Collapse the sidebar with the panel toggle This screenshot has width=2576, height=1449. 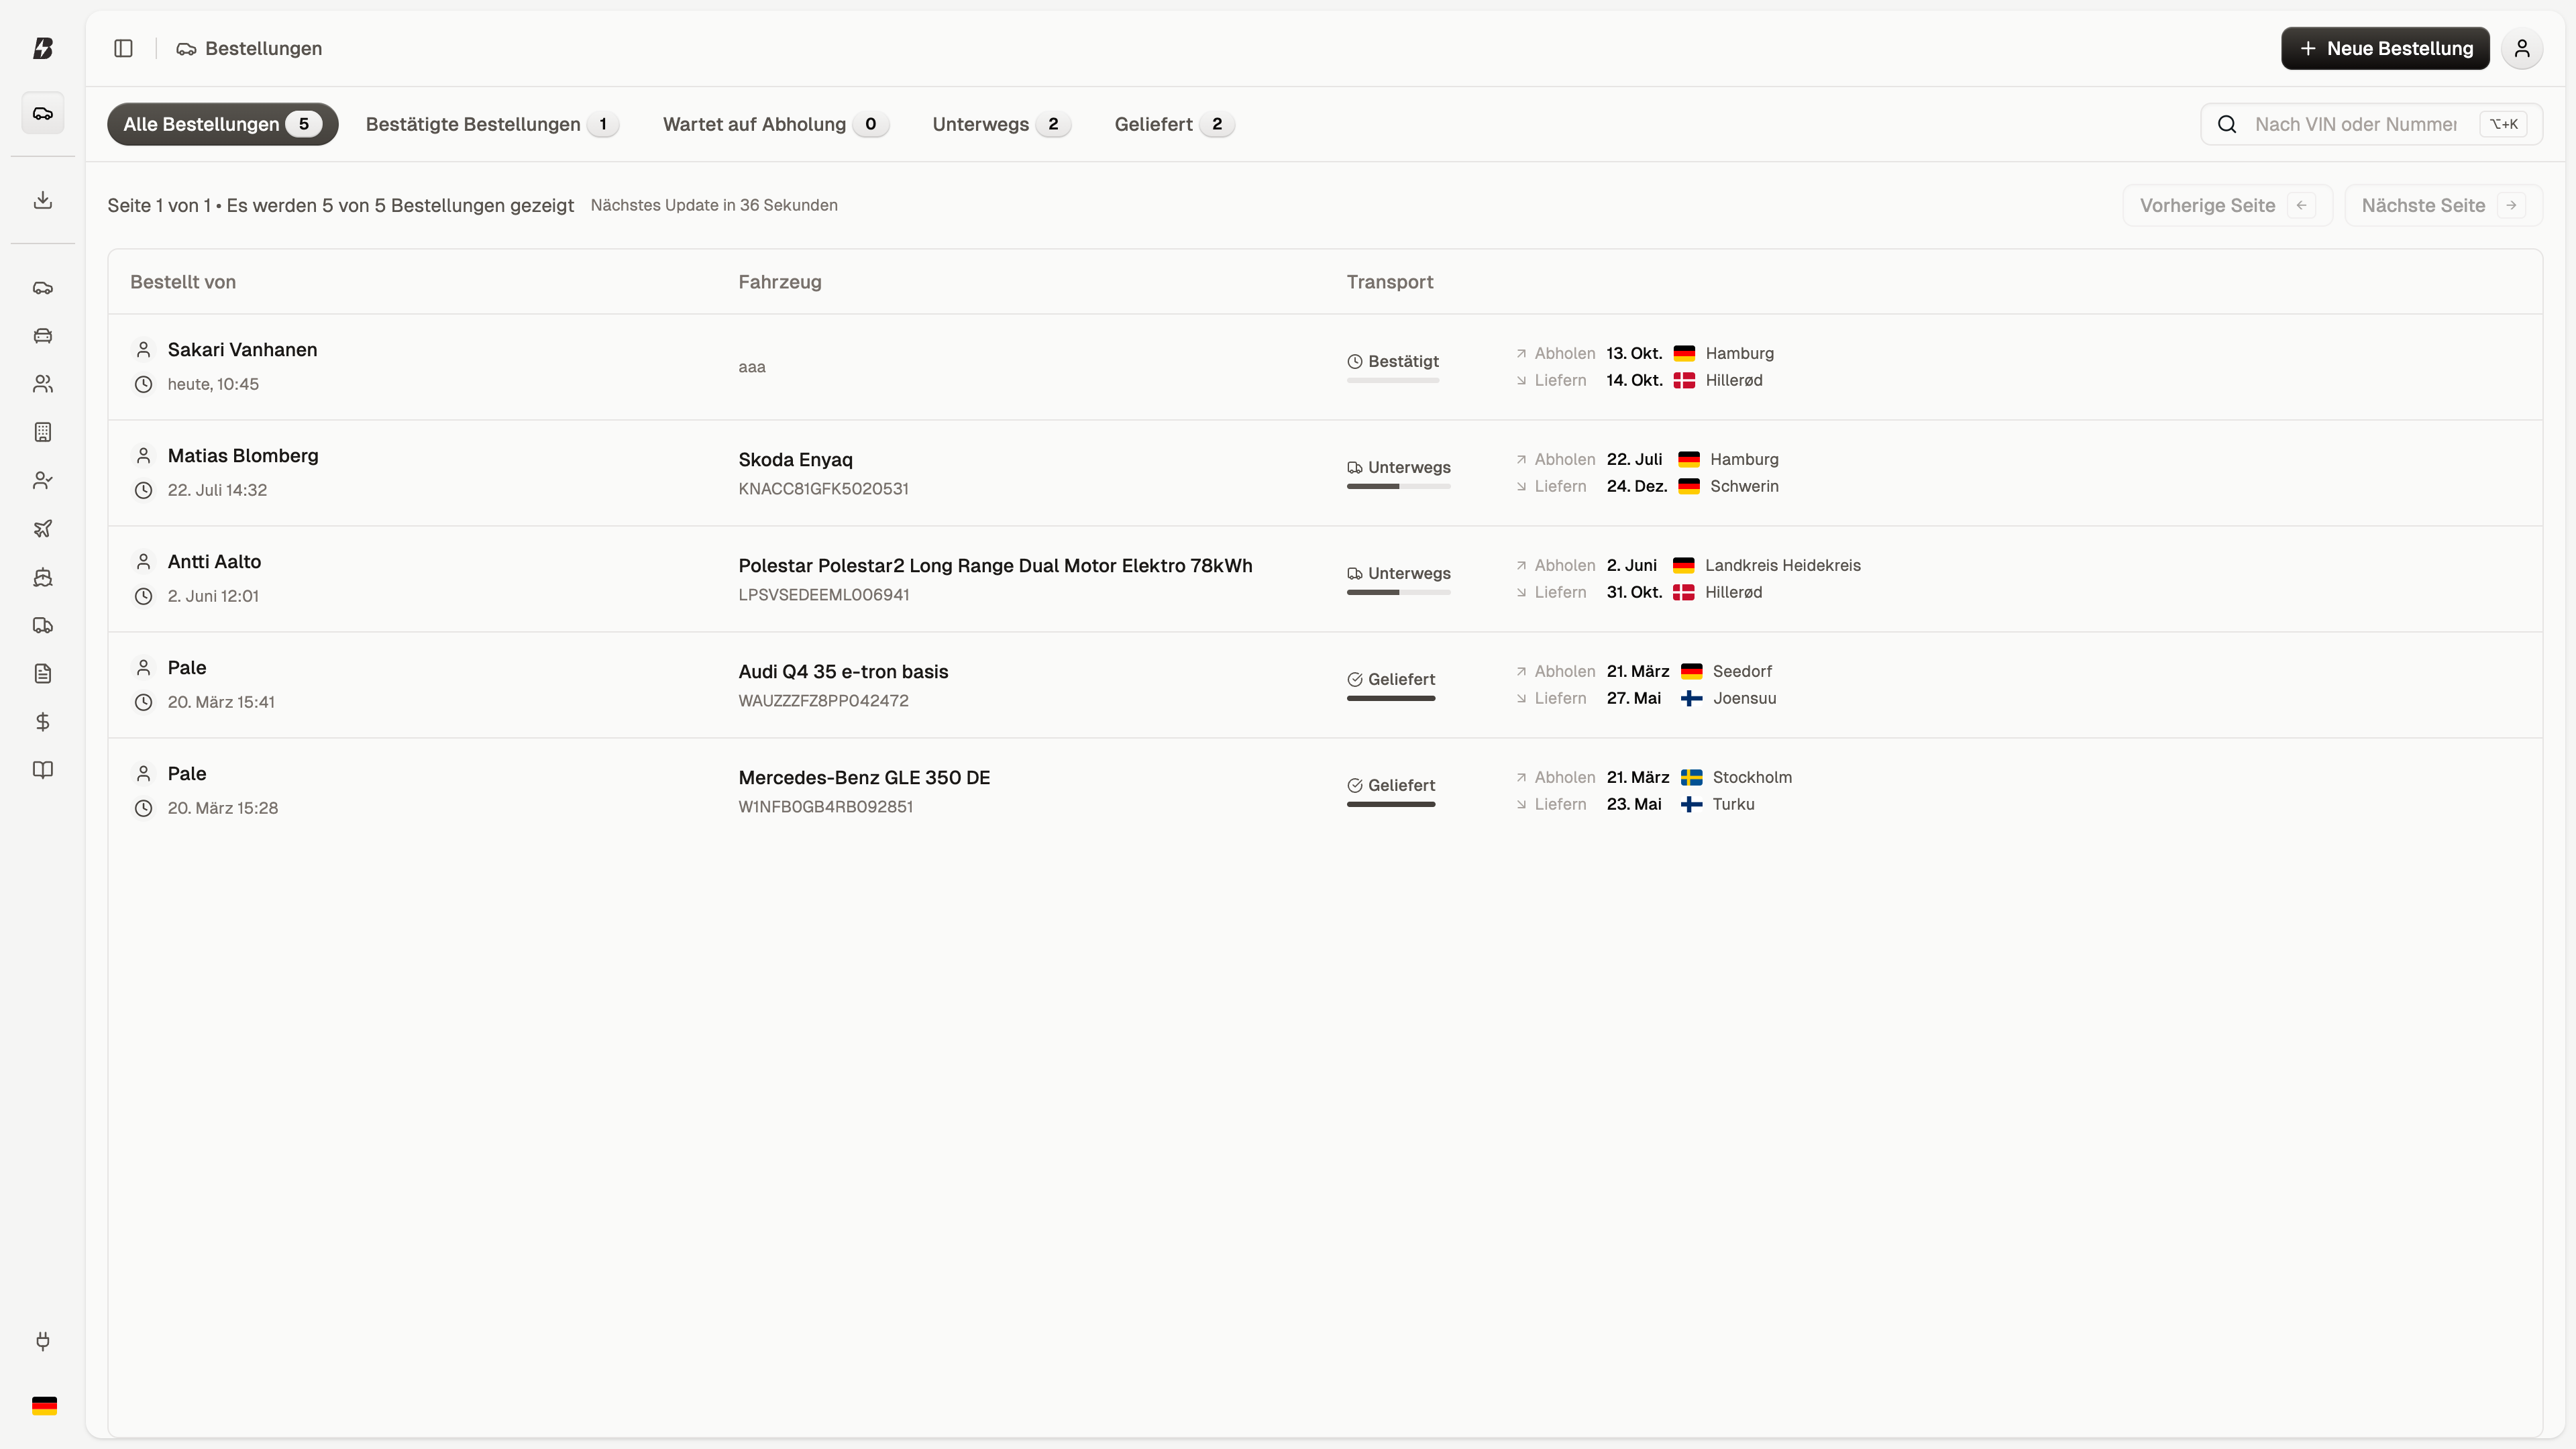pyautogui.click(x=123, y=48)
